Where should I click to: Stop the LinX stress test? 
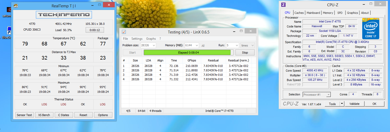[245, 53]
